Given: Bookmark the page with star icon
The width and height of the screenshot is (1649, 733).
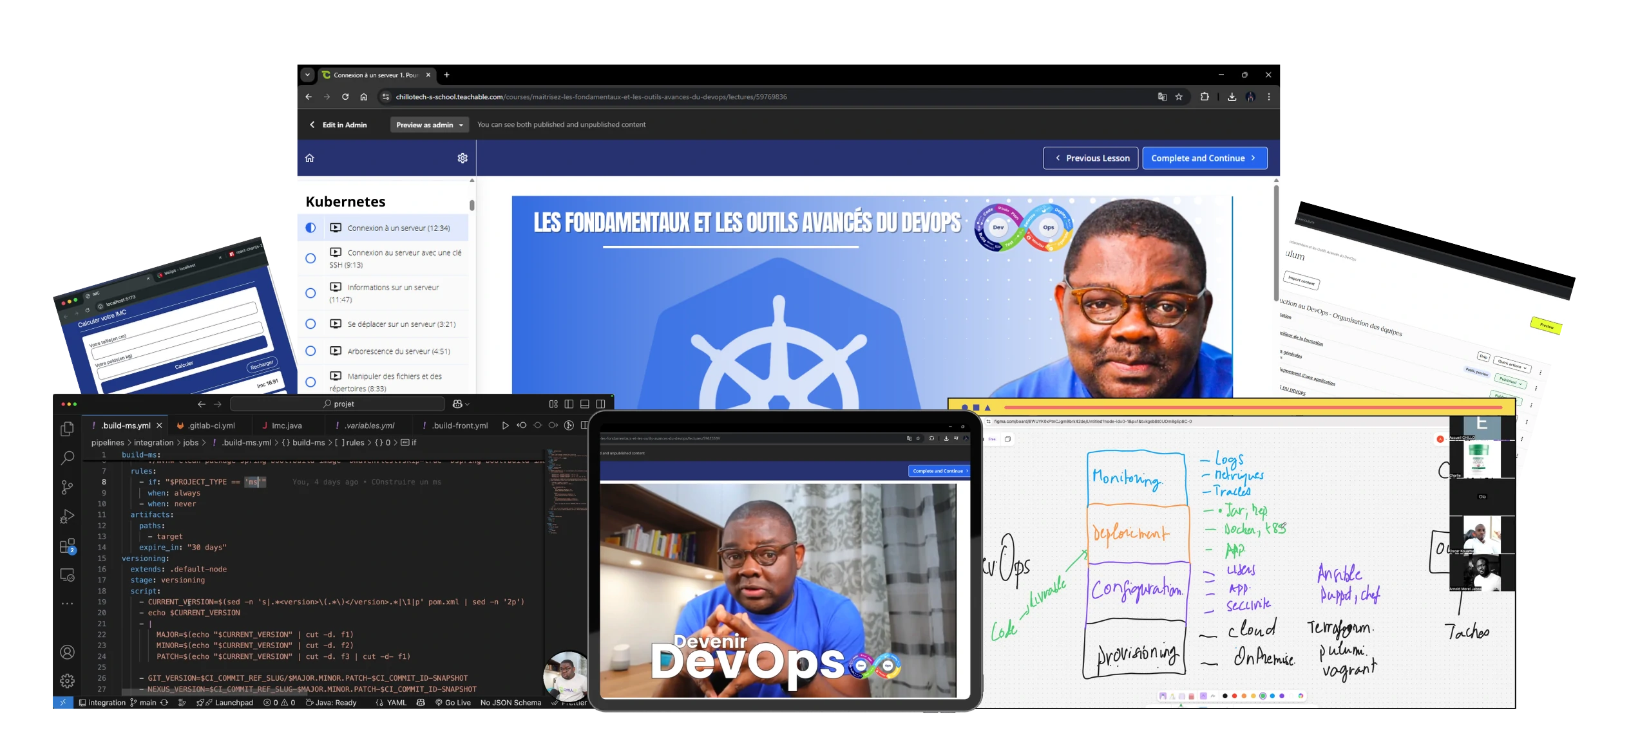Looking at the screenshot, I should [1179, 97].
